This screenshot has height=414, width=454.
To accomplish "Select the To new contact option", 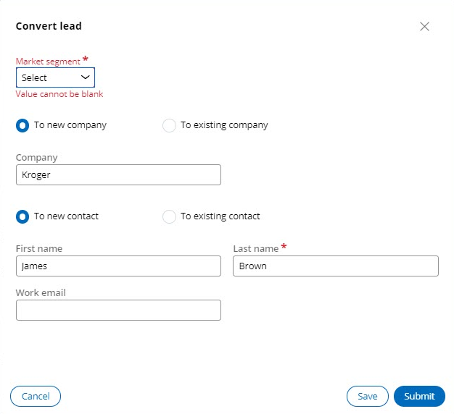I will [23, 216].
